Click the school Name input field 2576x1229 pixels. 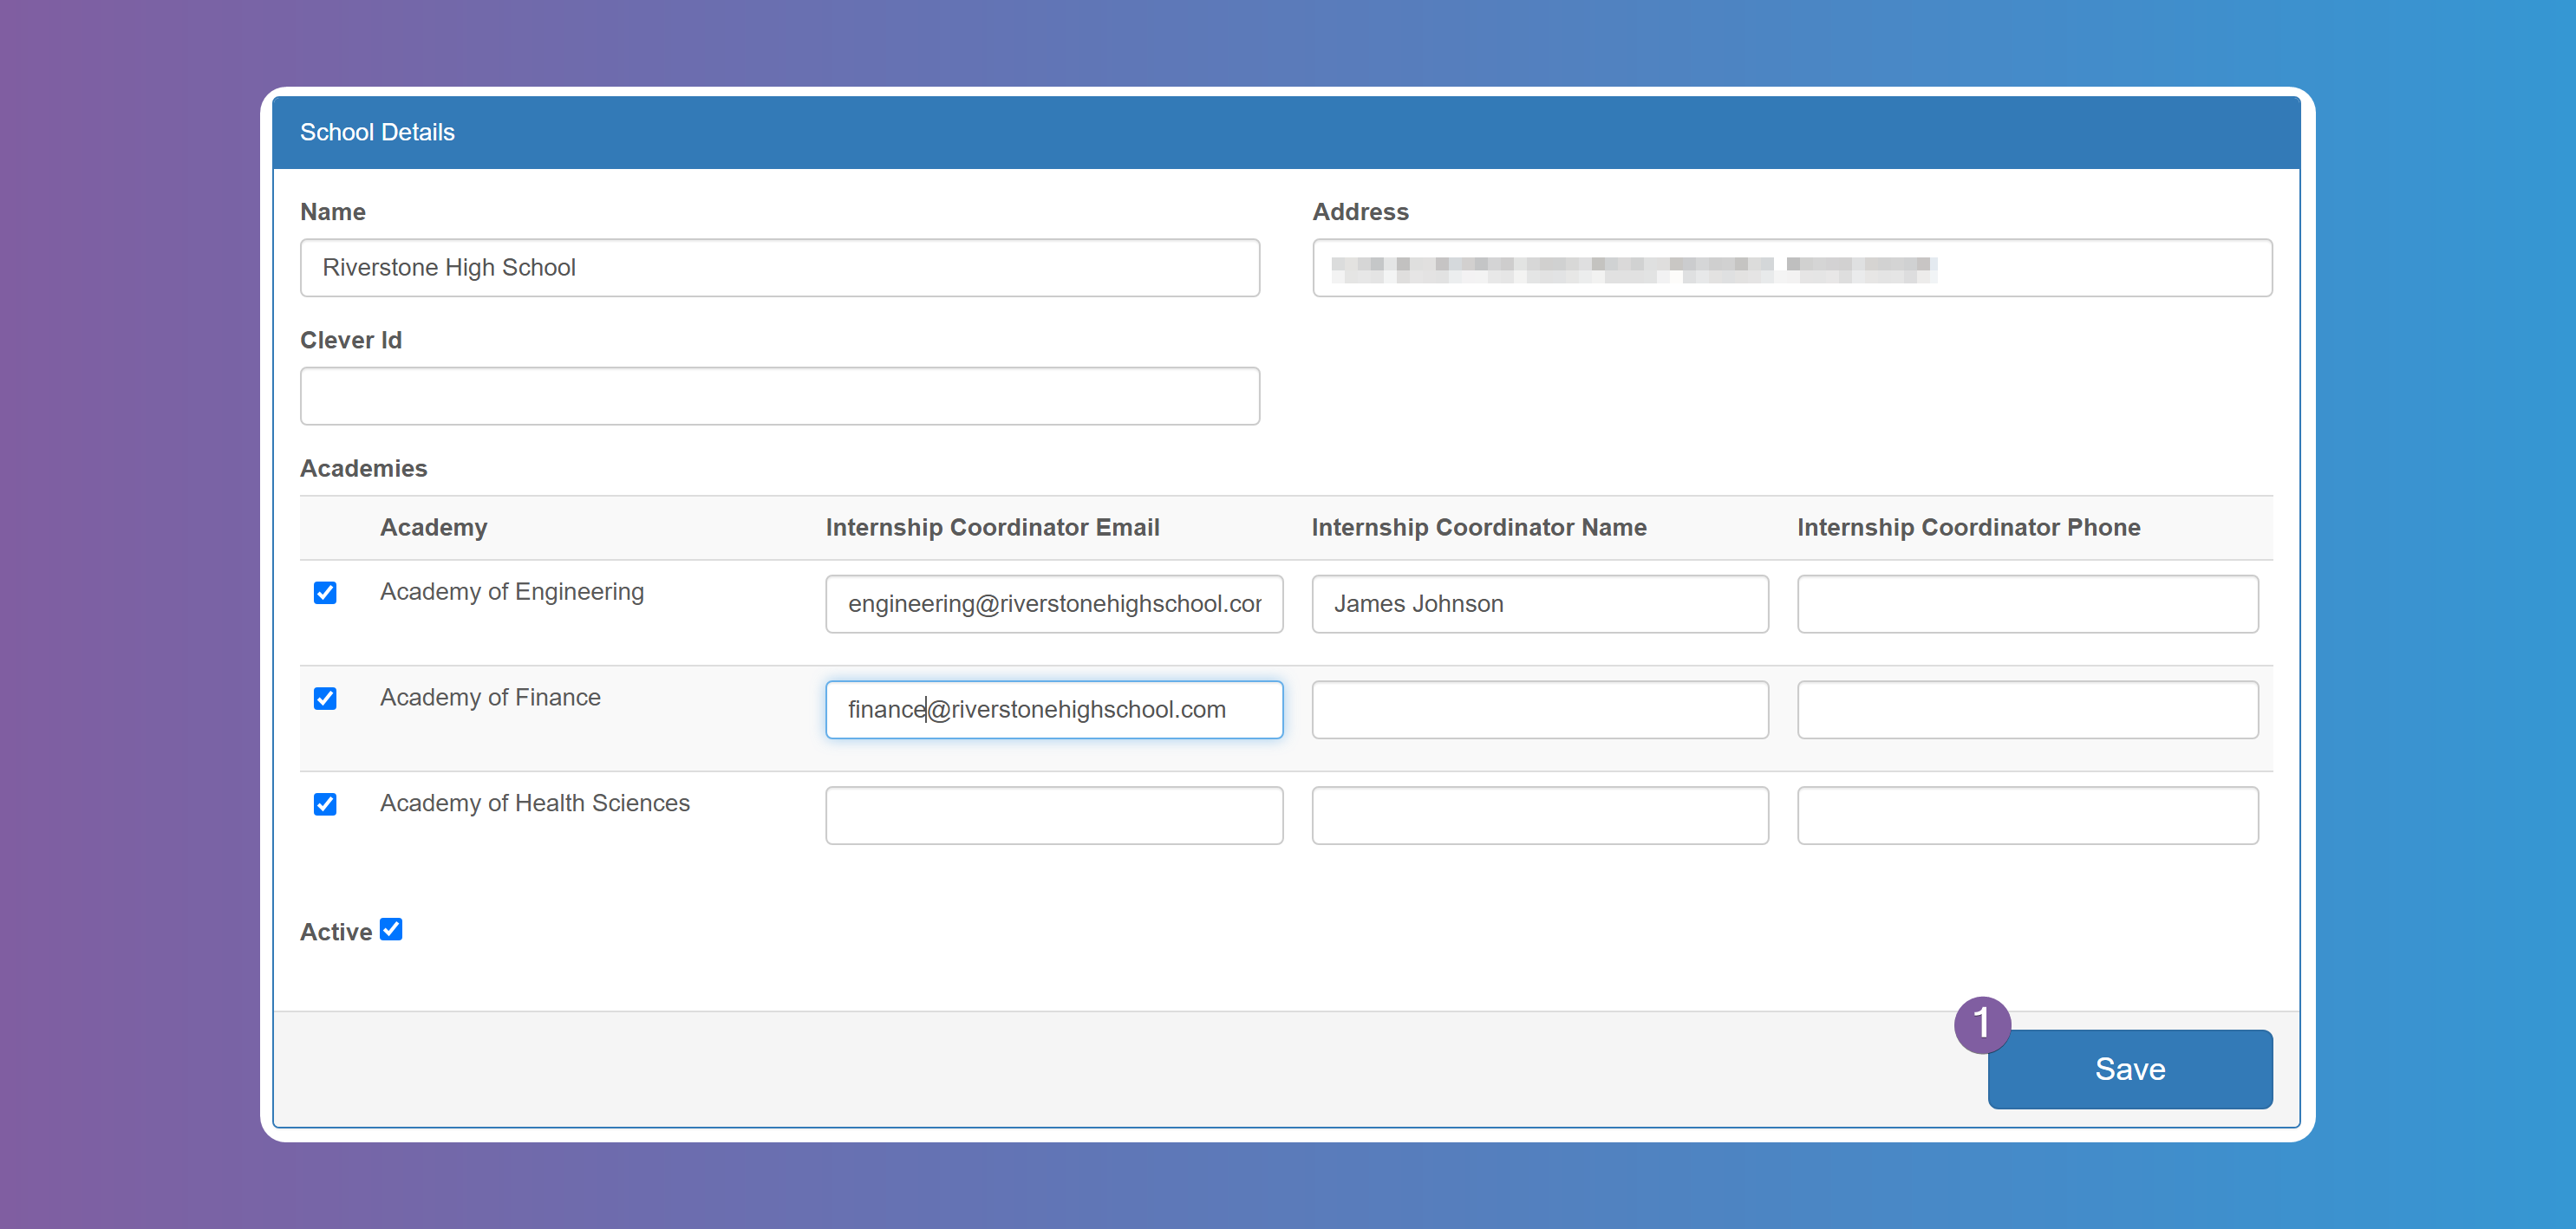click(779, 267)
